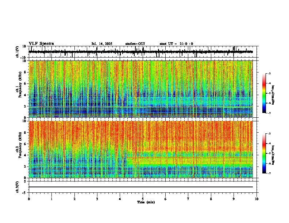Click the -7 label on ch.2 color scale
Screen dimensions: 289x223
tap(269, 173)
